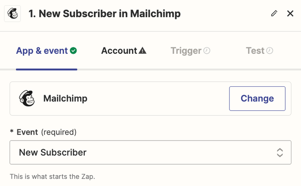Viewport: 301px width, 186px height.
Task: Click the Mailchimp logo in the header
Action: coord(12,14)
